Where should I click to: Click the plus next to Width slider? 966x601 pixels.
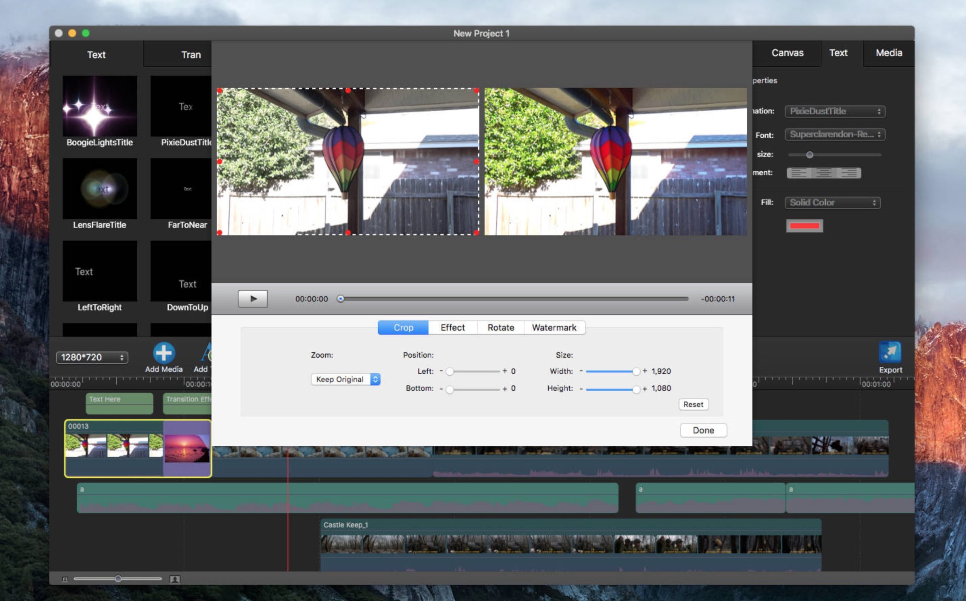(x=645, y=371)
